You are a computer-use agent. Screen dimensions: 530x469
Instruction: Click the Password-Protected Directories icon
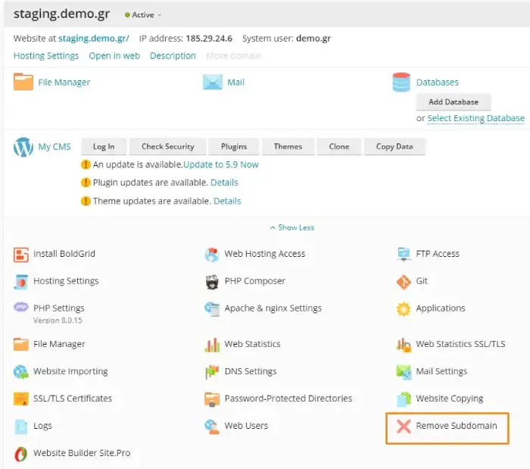[x=212, y=399]
